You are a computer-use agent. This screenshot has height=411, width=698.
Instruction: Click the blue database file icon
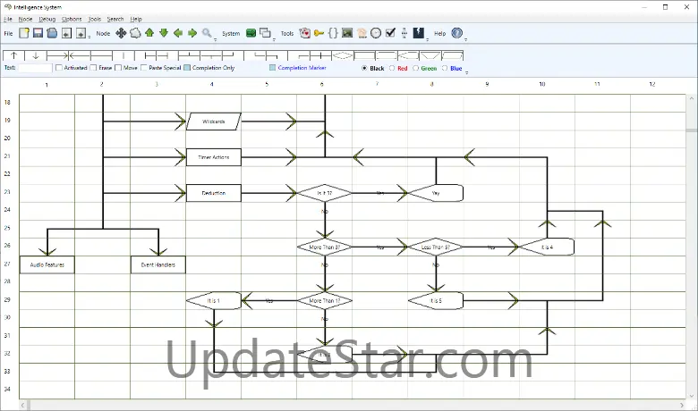pyautogui.click(x=52, y=33)
